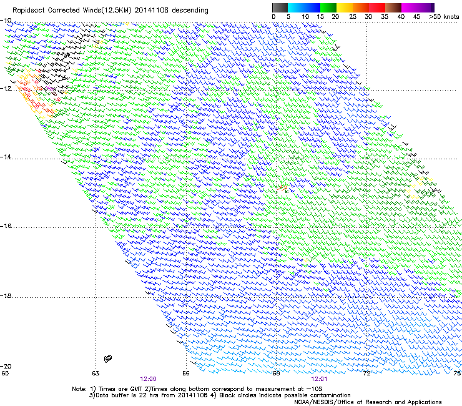Click the '-20' latitude axis label
The width and height of the screenshot is (462, 406).
[6, 366]
